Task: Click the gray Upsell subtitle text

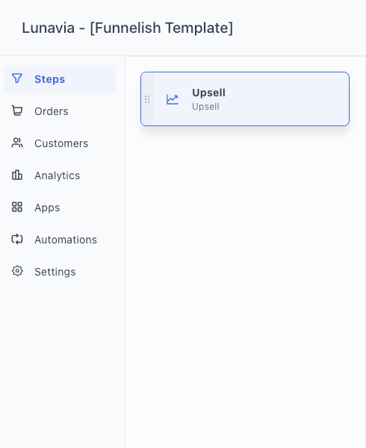Action: [205, 107]
